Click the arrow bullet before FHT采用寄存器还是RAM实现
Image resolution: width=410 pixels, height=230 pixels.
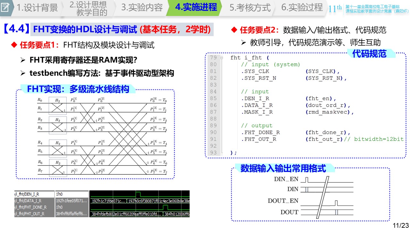[23, 60]
